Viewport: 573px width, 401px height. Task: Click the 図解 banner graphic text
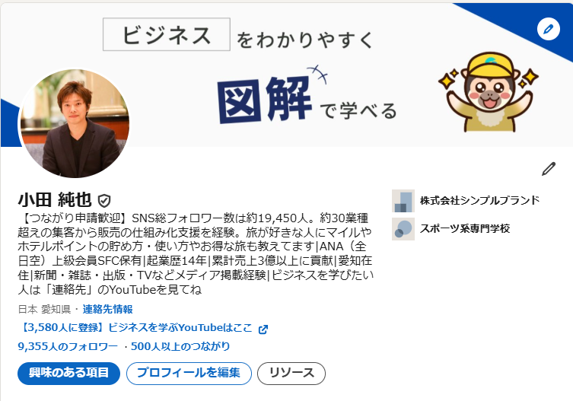[x=265, y=99]
